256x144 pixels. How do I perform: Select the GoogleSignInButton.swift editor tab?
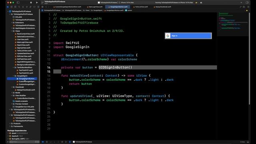pos(118,7)
